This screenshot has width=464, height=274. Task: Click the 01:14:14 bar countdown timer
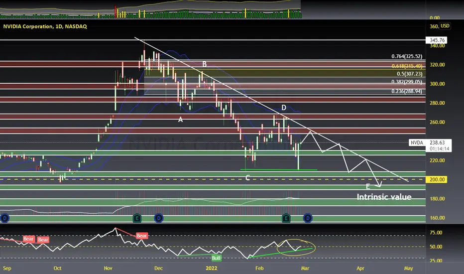(439, 148)
